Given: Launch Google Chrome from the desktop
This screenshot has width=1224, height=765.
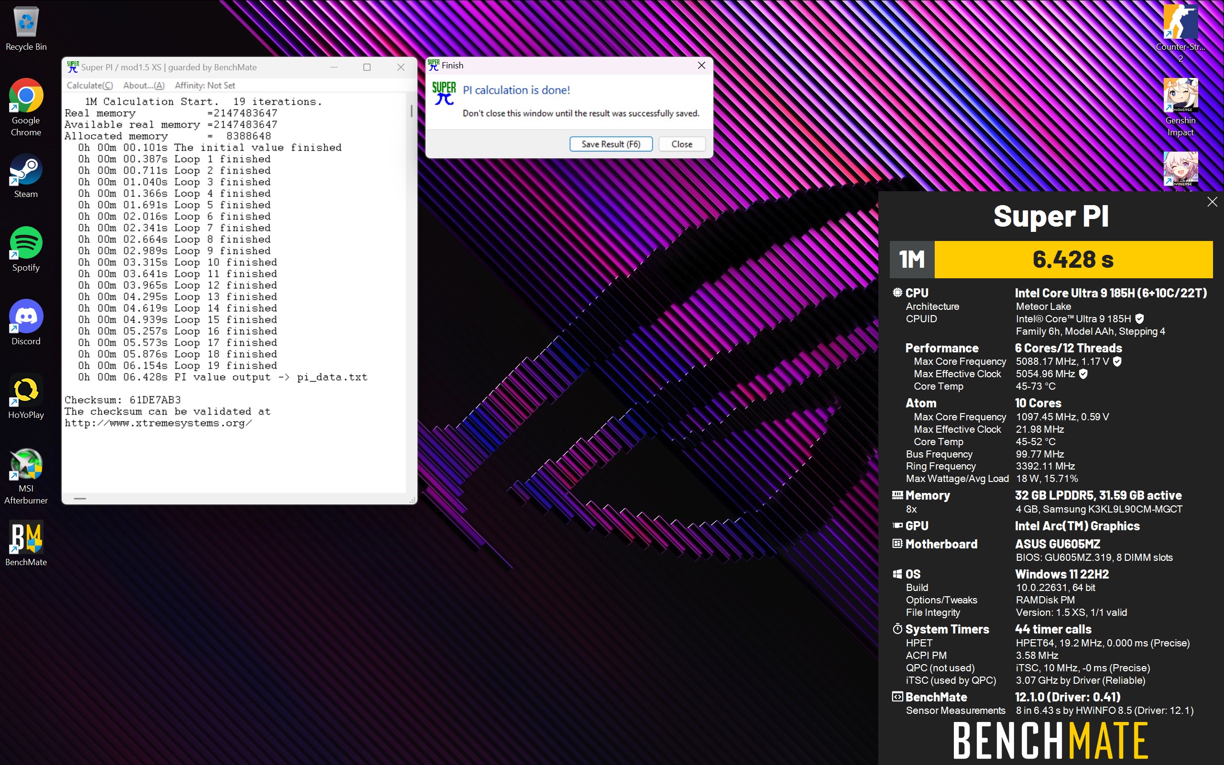Looking at the screenshot, I should 26,107.
